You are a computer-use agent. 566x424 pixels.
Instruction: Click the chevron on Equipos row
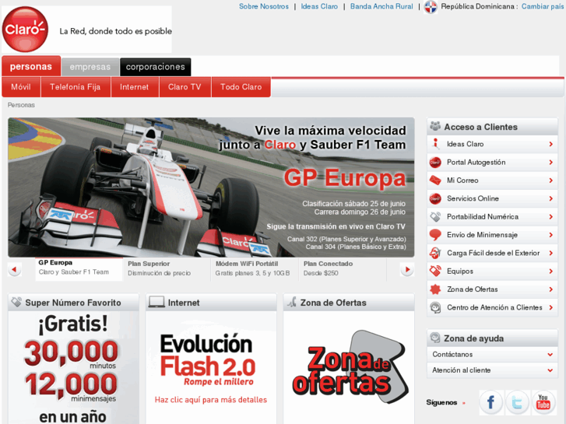pyautogui.click(x=551, y=271)
